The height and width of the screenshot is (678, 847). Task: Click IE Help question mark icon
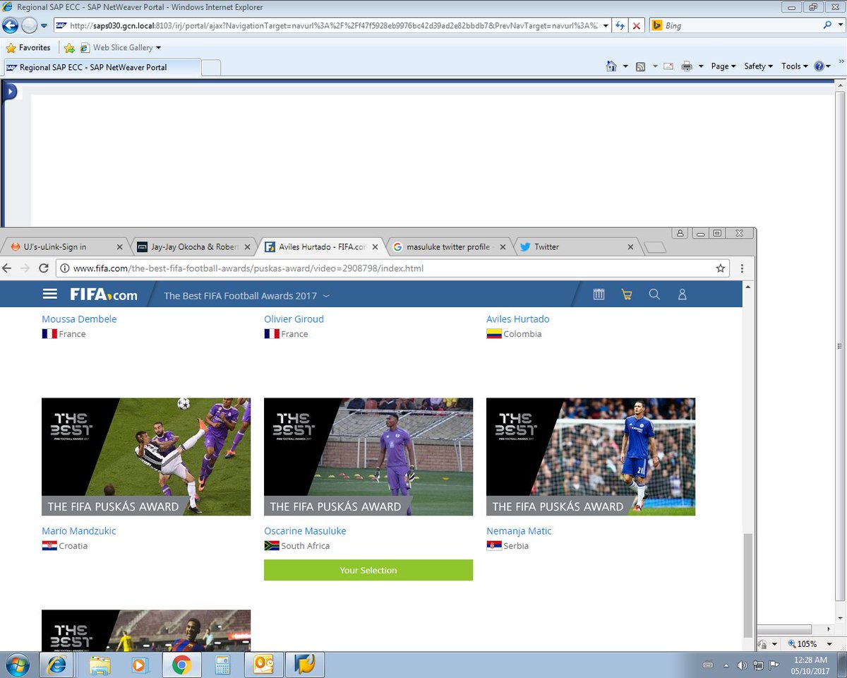coord(819,66)
